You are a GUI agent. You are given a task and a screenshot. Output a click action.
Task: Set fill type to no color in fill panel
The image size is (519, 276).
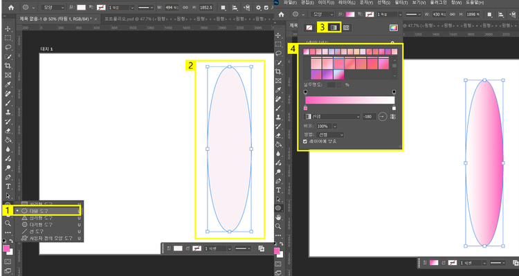click(x=309, y=28)
